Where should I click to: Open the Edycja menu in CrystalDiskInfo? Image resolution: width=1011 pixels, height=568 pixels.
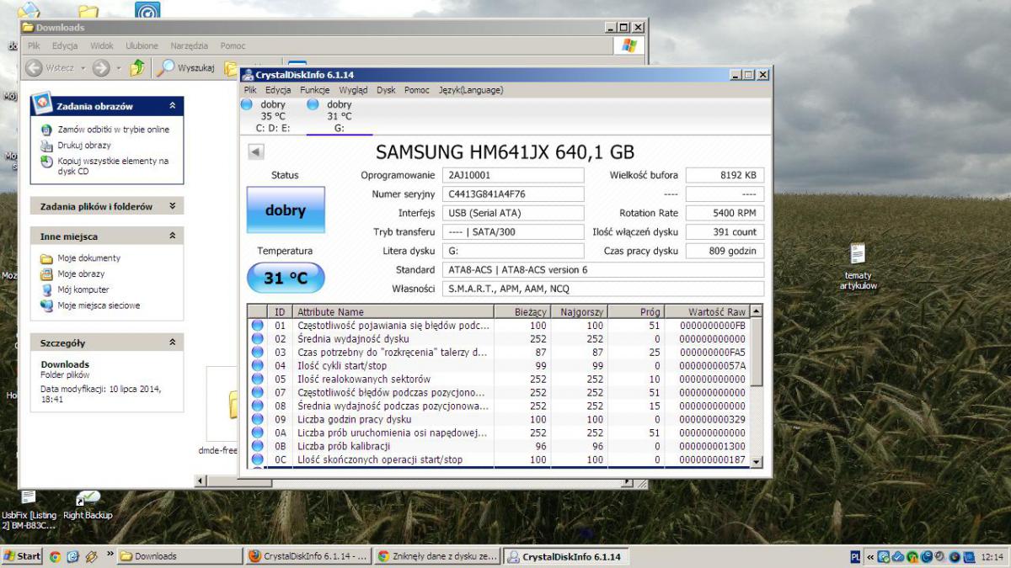278,90
